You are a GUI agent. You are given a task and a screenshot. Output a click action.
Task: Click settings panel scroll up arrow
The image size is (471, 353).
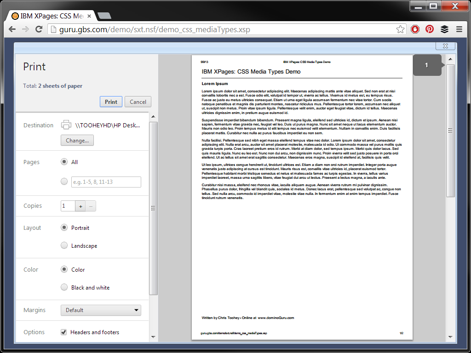153,116
